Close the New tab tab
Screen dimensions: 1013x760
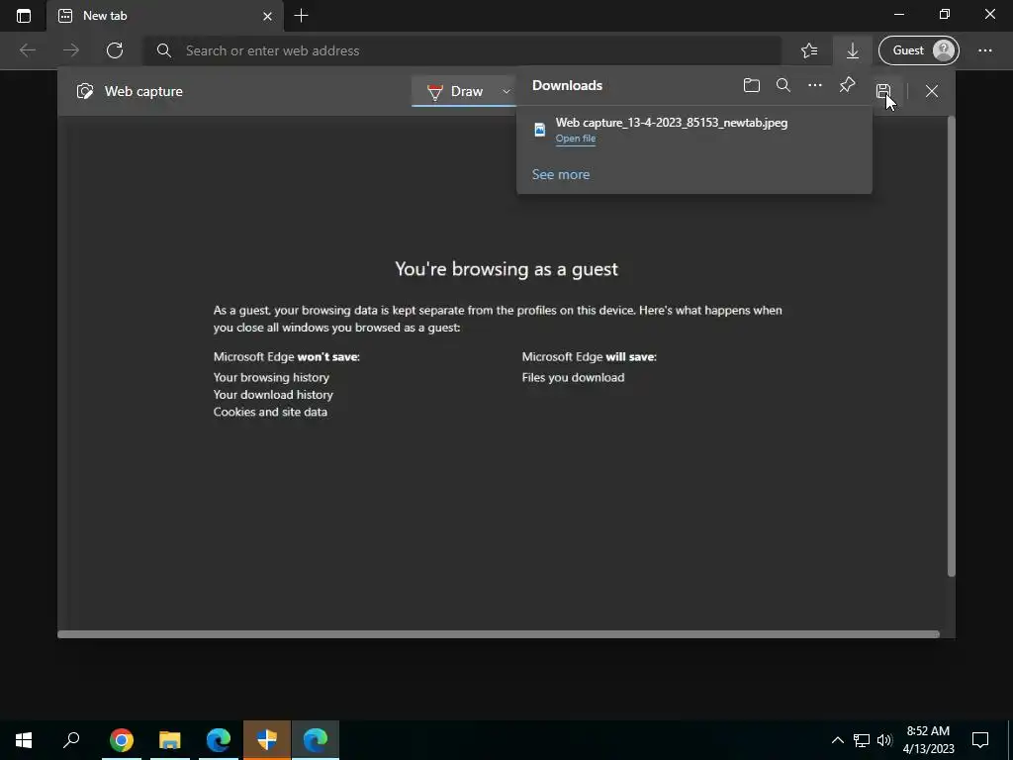[267, 16]
